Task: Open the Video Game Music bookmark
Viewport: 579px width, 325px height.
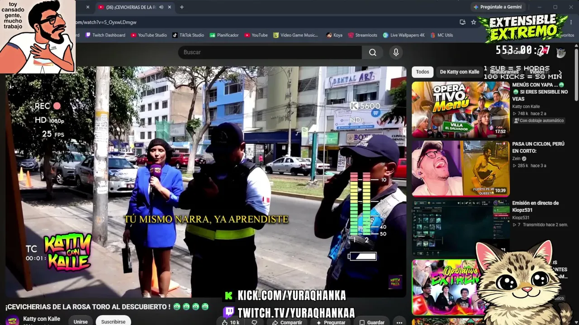Action: click(296, 35)
